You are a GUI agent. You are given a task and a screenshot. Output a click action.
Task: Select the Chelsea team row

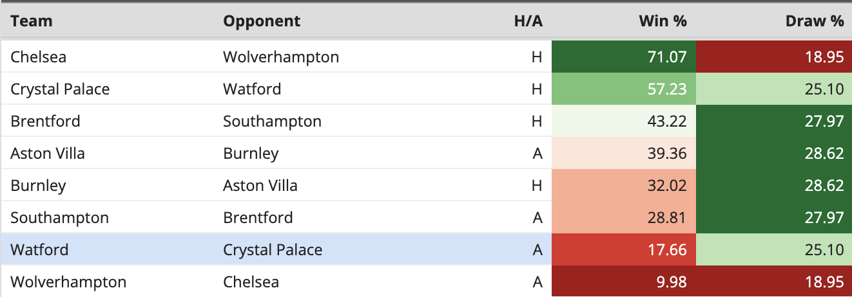[426, 57]
